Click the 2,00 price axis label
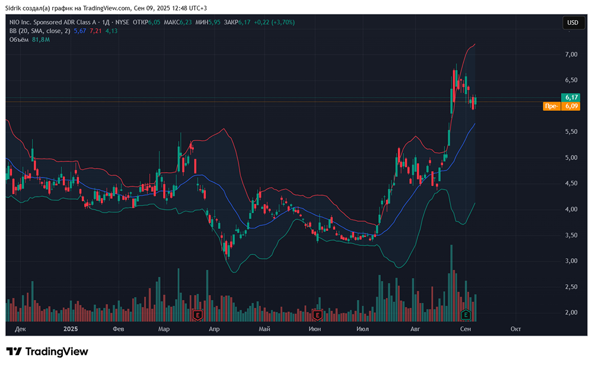593x367 pixels. [571, 313]
